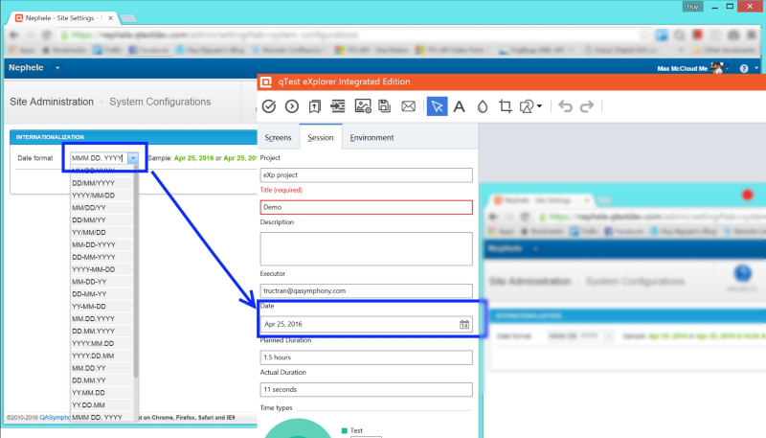Image resolution: width=766 pixels, height=438 pixels.
Task: Choose MM.DD.YYYY date format option
Action: 101,319
